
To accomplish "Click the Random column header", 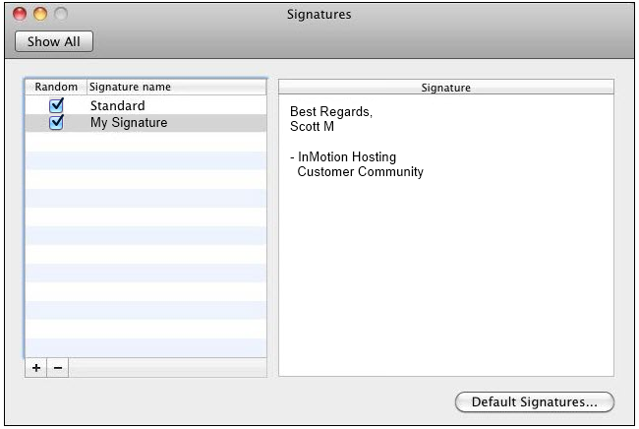I will 56,87.
